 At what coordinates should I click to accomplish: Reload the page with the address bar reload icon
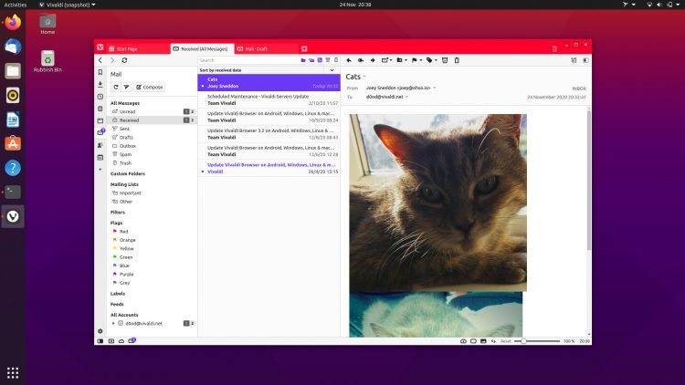pos(124,60)
